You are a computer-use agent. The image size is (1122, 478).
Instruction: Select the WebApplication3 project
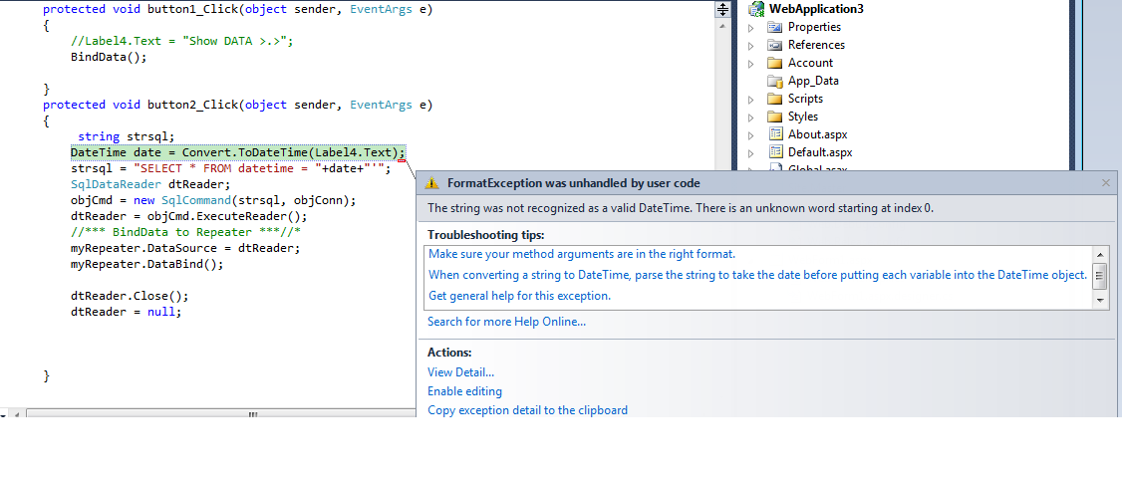(x=816, y=9)
